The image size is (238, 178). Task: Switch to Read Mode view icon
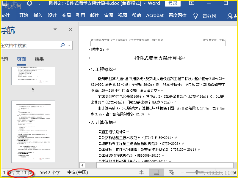pyautogui.click(x=142, y=172)
